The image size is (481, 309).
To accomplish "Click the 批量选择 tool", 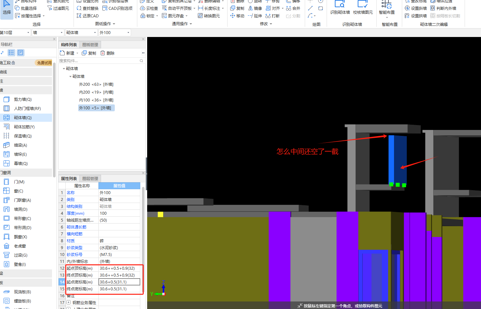I will click(26, 8).
